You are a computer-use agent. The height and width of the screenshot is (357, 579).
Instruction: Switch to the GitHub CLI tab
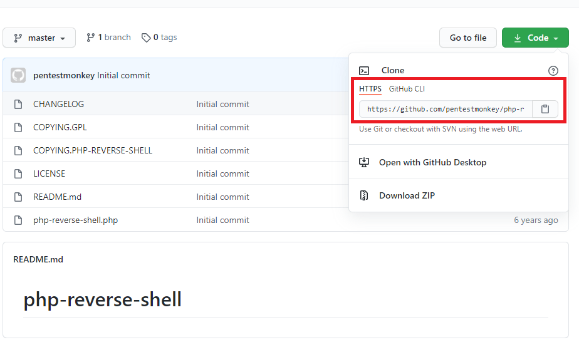coord(407,89)
